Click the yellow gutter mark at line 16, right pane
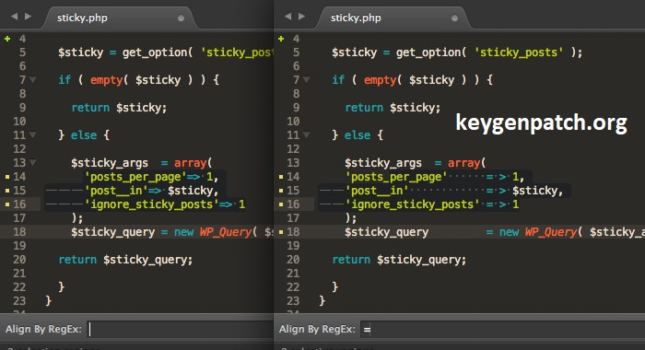 [x=281, y=204]
